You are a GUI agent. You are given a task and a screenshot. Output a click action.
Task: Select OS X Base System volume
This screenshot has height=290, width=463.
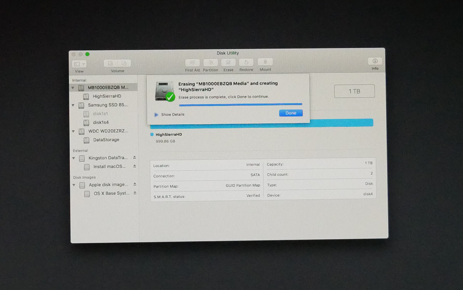click(112, 193)
